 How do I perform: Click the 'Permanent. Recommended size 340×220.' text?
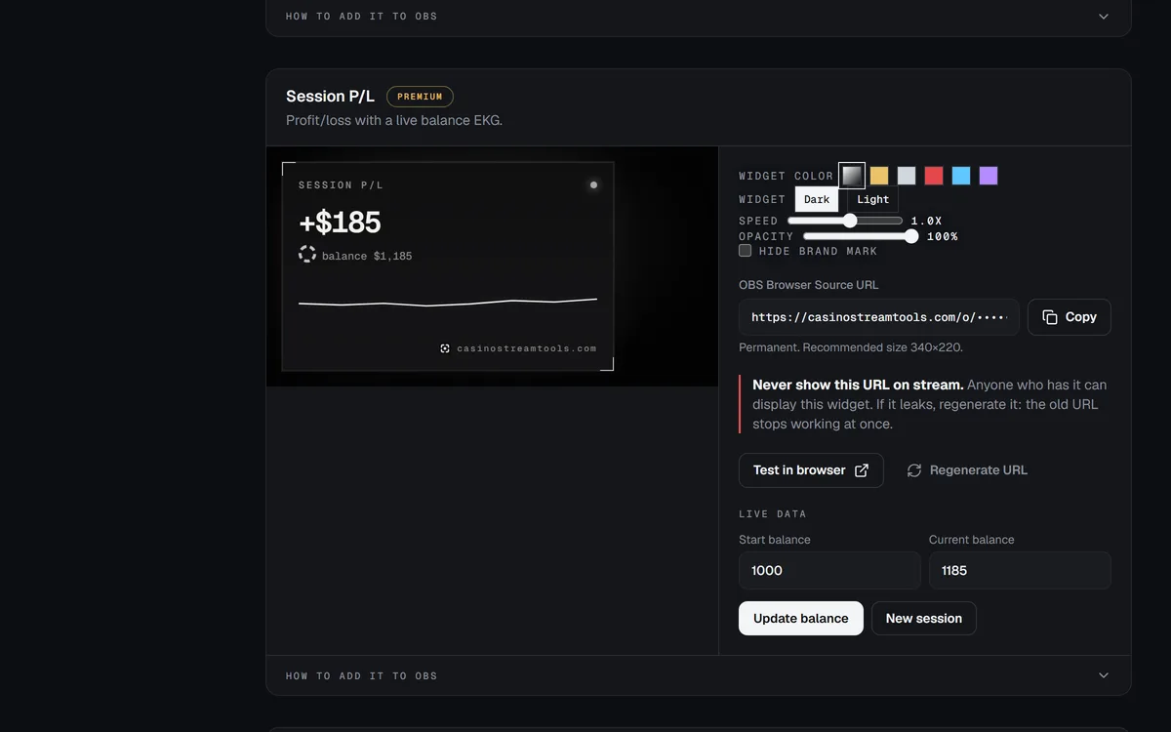tap(851, 347)
